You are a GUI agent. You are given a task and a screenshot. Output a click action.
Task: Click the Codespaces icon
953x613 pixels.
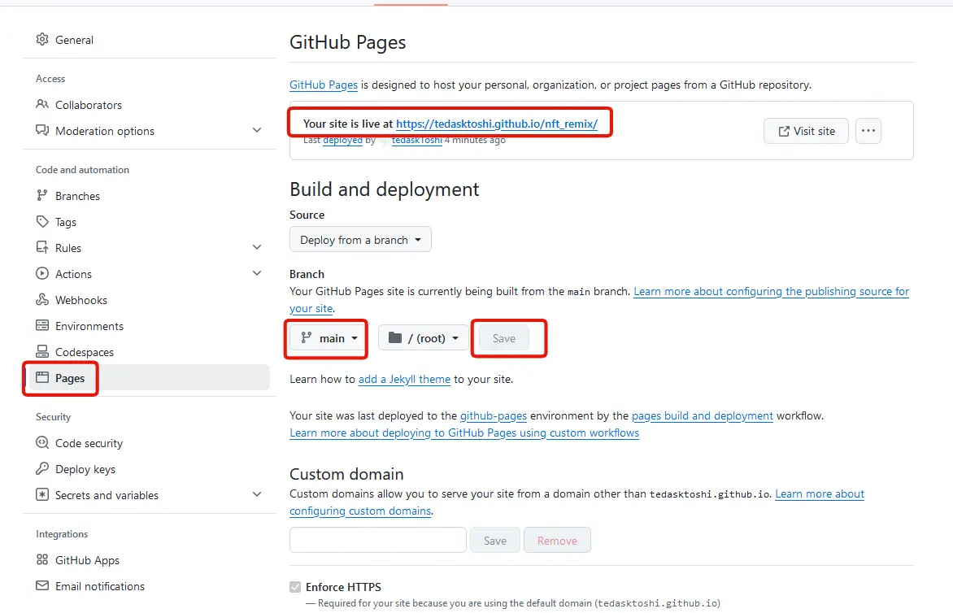(x=42, y=352)
